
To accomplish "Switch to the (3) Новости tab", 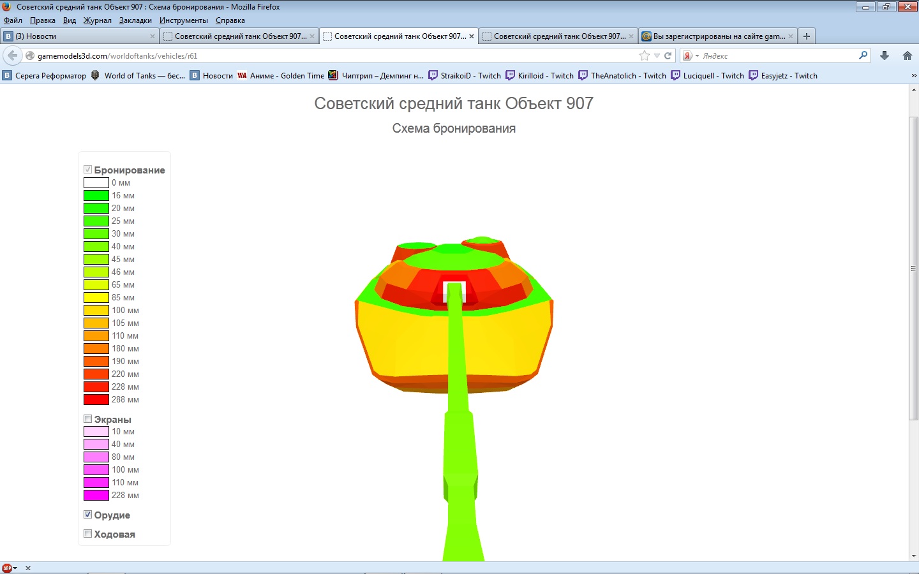I will (x=80, y=36).
